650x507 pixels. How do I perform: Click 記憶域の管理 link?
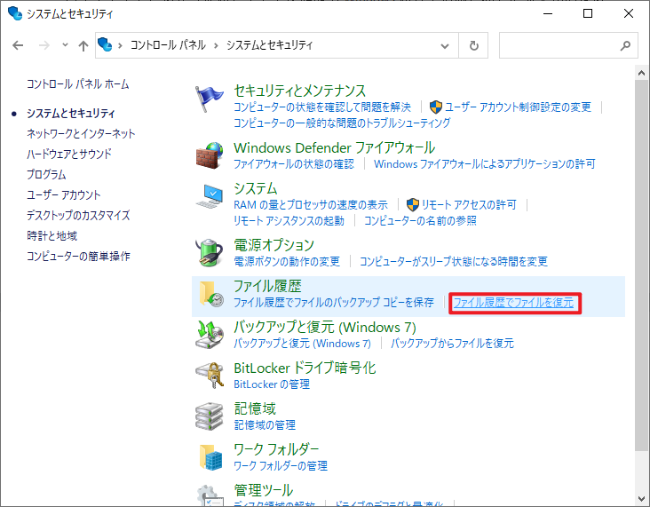(265, 425)
